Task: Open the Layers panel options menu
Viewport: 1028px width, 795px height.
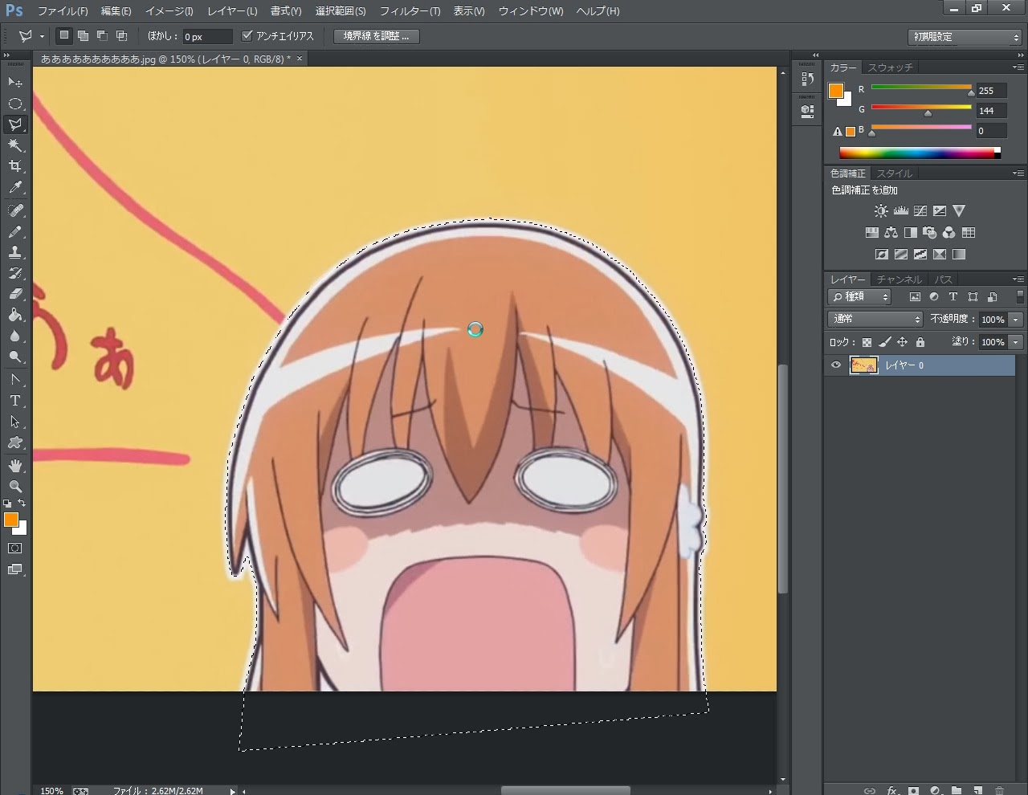Action: coord(1018,279)
